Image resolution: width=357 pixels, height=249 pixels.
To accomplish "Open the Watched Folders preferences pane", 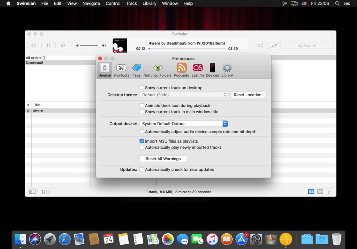I will 158,70.
